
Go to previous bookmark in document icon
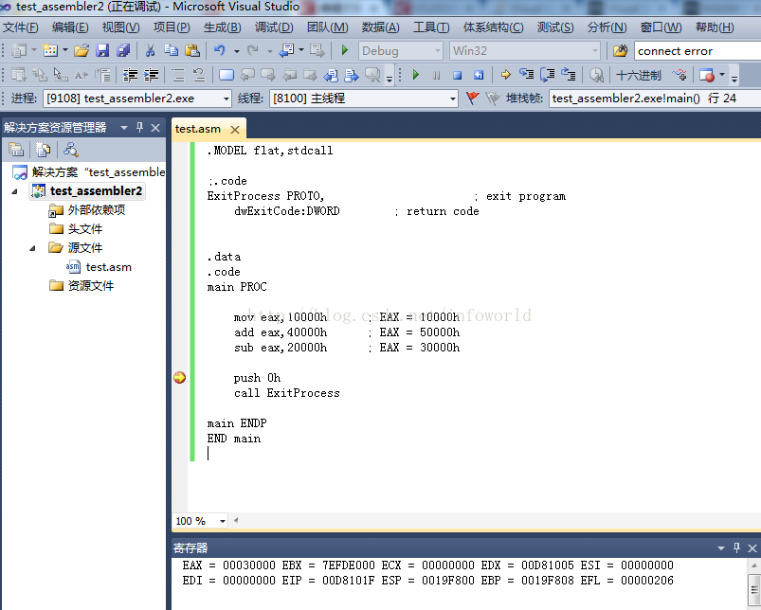point(331,75)
